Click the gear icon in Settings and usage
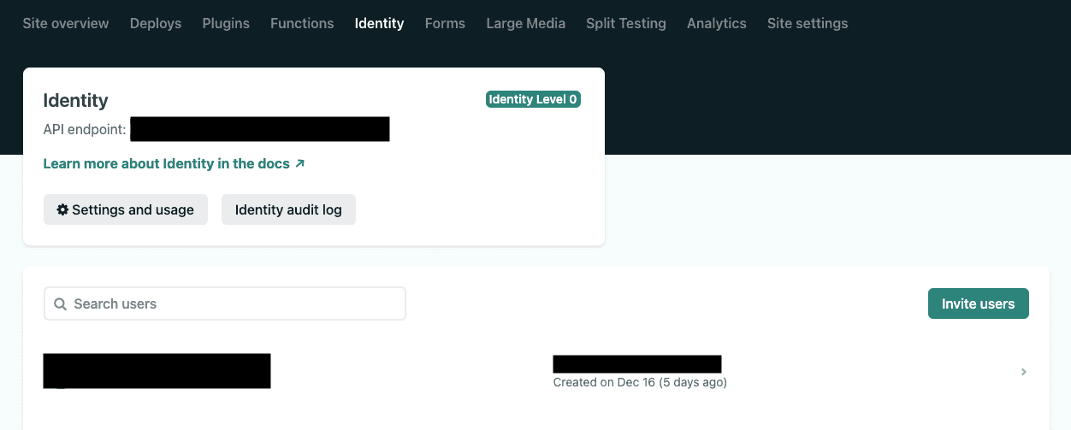The height and width of the screenshot is (430, 1071). [x=62, y=209]
